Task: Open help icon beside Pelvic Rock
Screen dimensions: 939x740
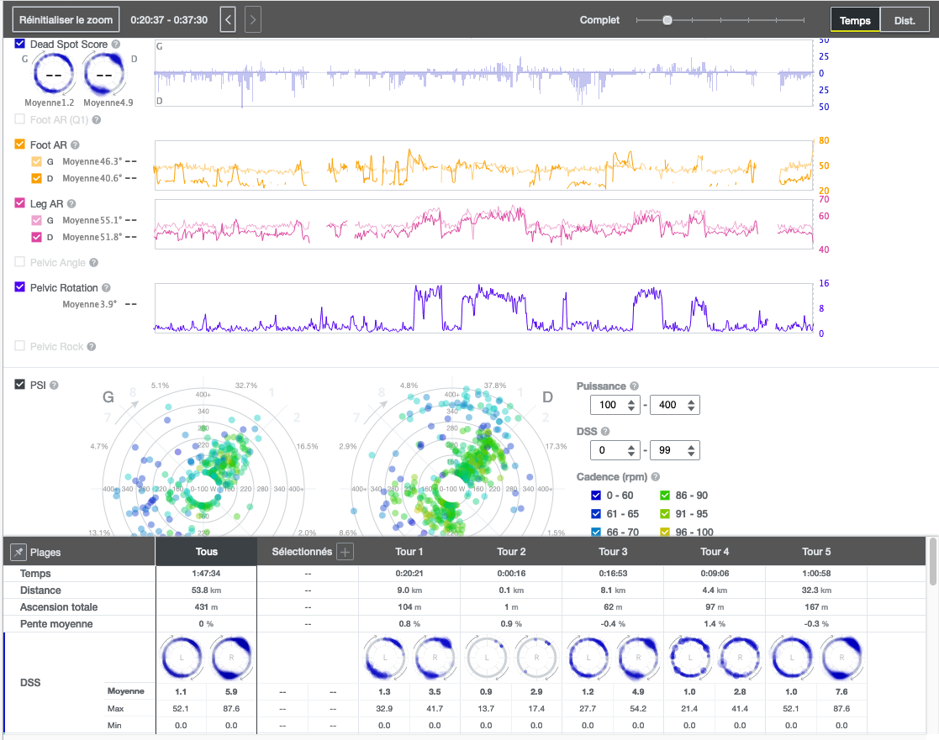Action: [x=91, y=346]
